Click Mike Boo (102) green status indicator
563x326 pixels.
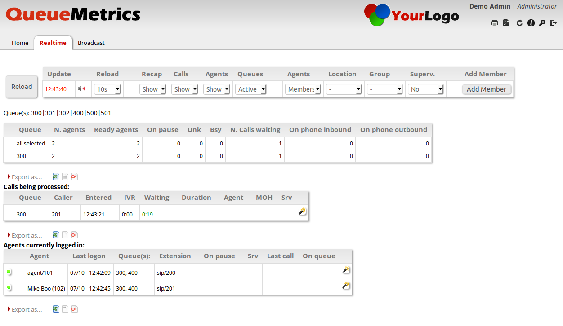9,287
